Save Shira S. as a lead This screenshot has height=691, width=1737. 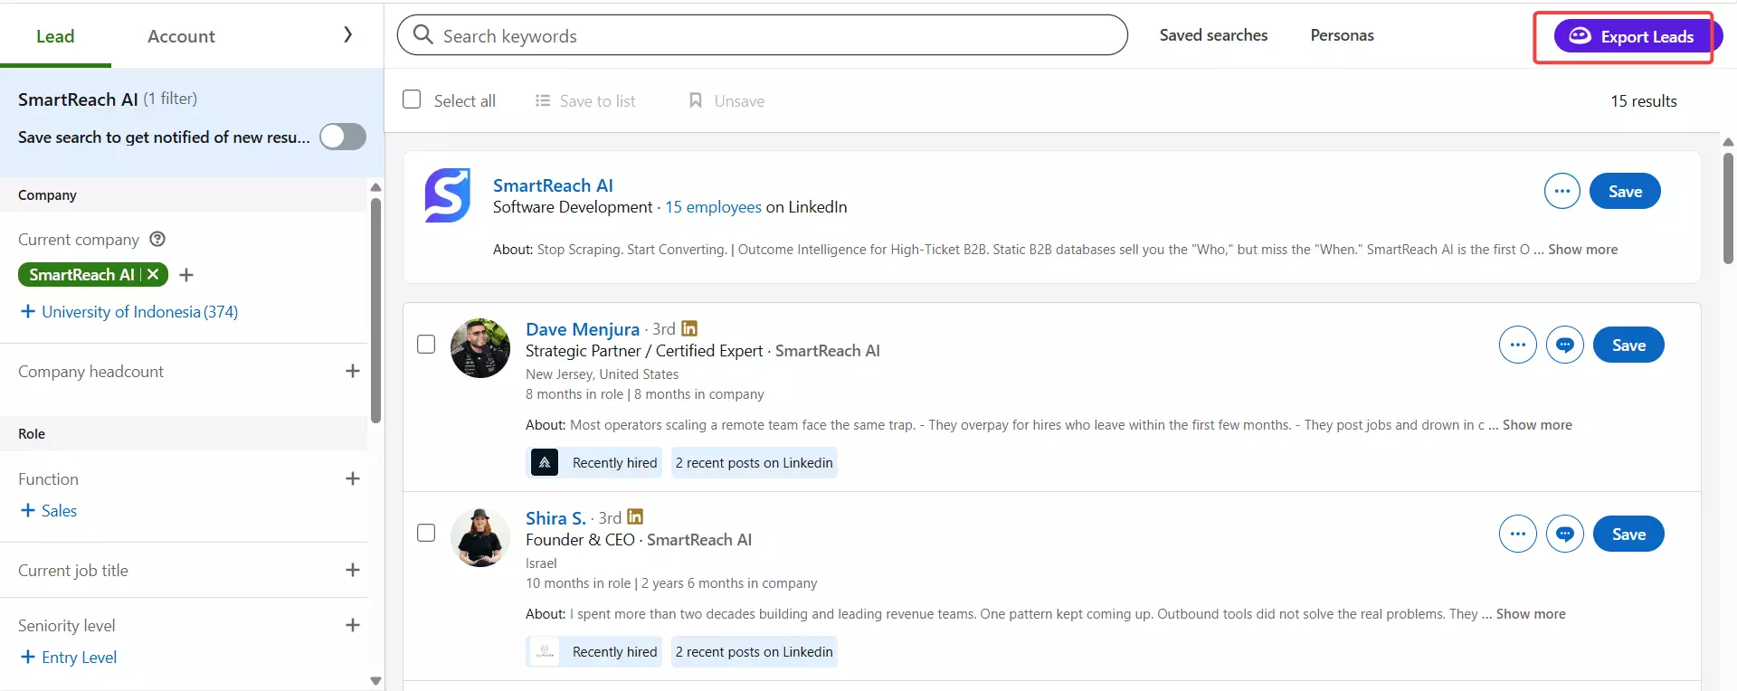(x=1628, y=534)
